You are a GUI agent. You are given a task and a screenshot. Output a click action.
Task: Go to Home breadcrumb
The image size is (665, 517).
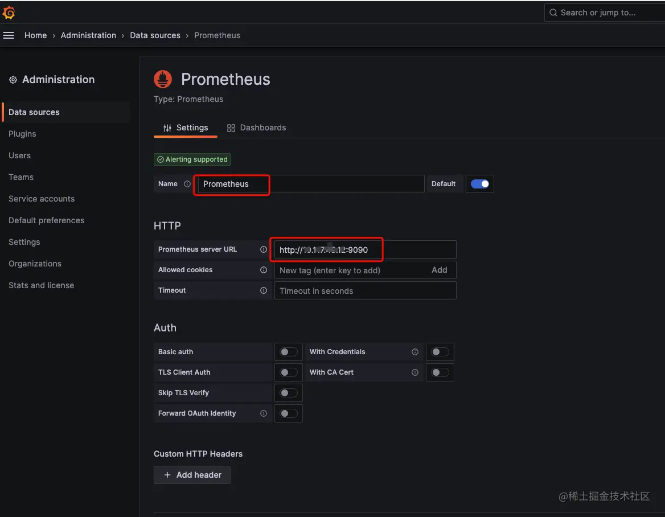[36, 36]
